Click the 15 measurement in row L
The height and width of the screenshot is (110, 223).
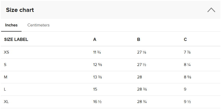coord(95,89)
